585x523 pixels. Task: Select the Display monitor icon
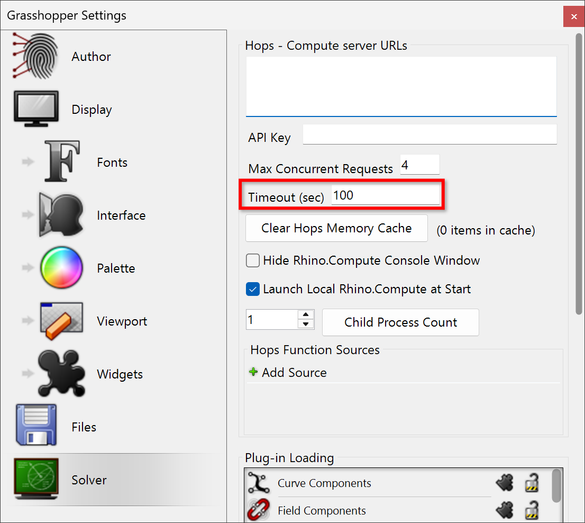coord(36,110)
